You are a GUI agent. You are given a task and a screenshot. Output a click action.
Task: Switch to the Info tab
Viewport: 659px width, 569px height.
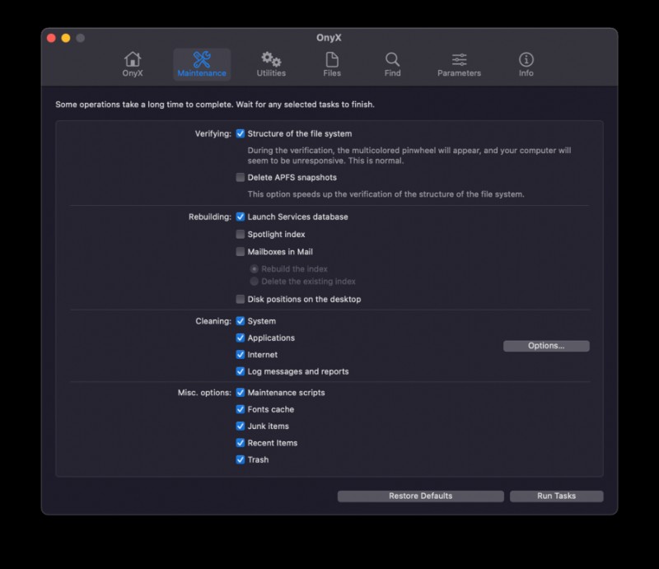tap(526, 64)
